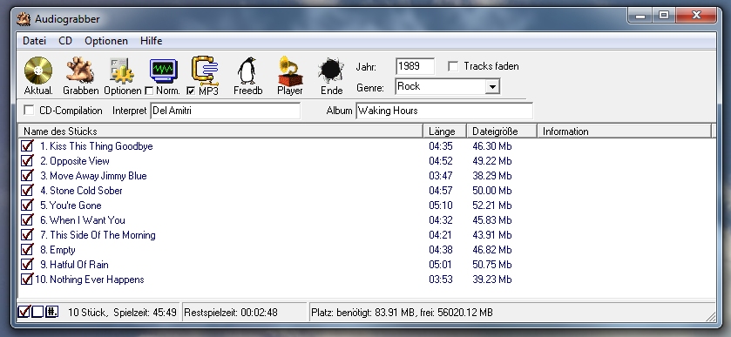Query Freedb using the penguin icon
Image resolution: width=731 pixels, height=337 pixels.
point(247,71)
